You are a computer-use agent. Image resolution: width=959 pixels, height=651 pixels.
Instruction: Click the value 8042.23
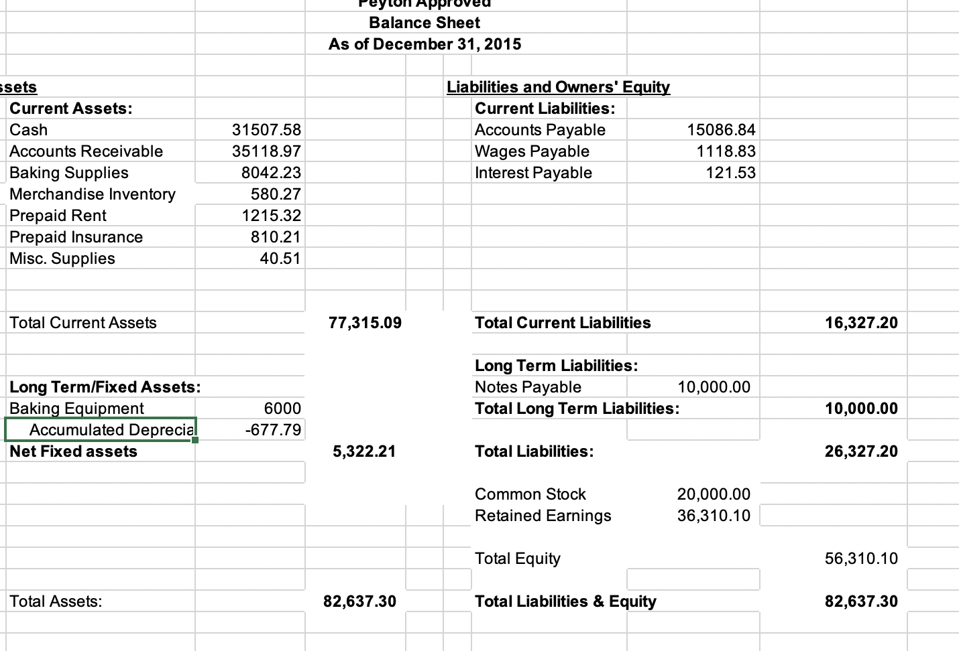pos(271,173)
